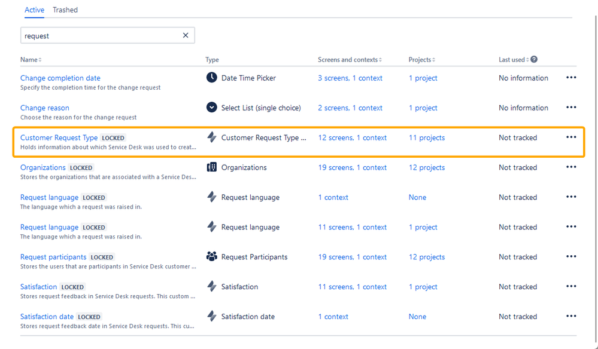This screenshot has height=349, width=598.
Task: Open the 11 projects link
Action: 427,138
